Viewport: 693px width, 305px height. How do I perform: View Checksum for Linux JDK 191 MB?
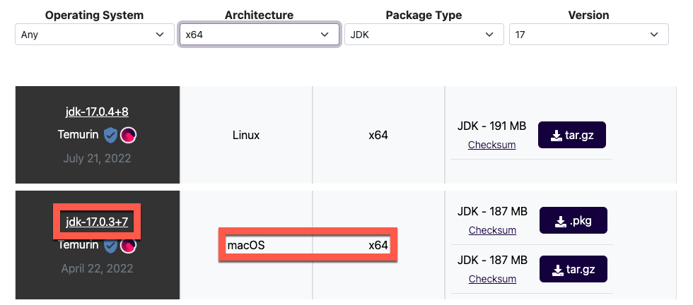click(492, 145)
